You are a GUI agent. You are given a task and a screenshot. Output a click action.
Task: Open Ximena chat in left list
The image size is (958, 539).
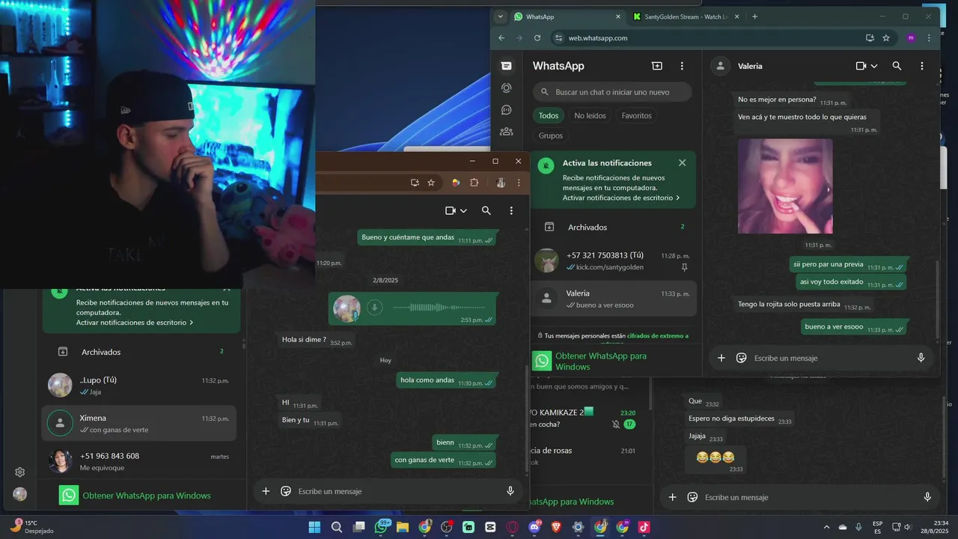tap(139, 424)
